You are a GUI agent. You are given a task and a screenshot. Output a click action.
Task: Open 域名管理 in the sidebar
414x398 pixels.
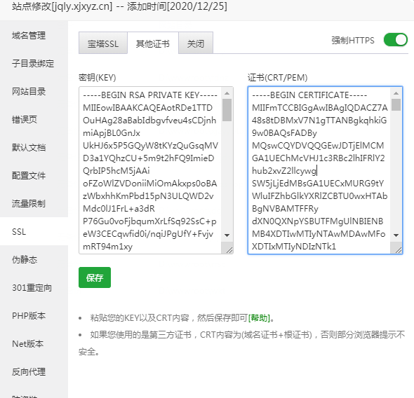click(x=29, y=35)
